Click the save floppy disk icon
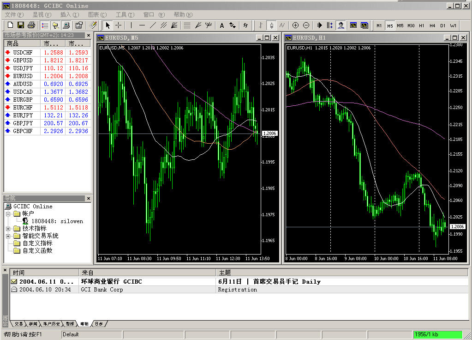Image resolution: width=472 pixels, height=340 pixels. point(21,25)
